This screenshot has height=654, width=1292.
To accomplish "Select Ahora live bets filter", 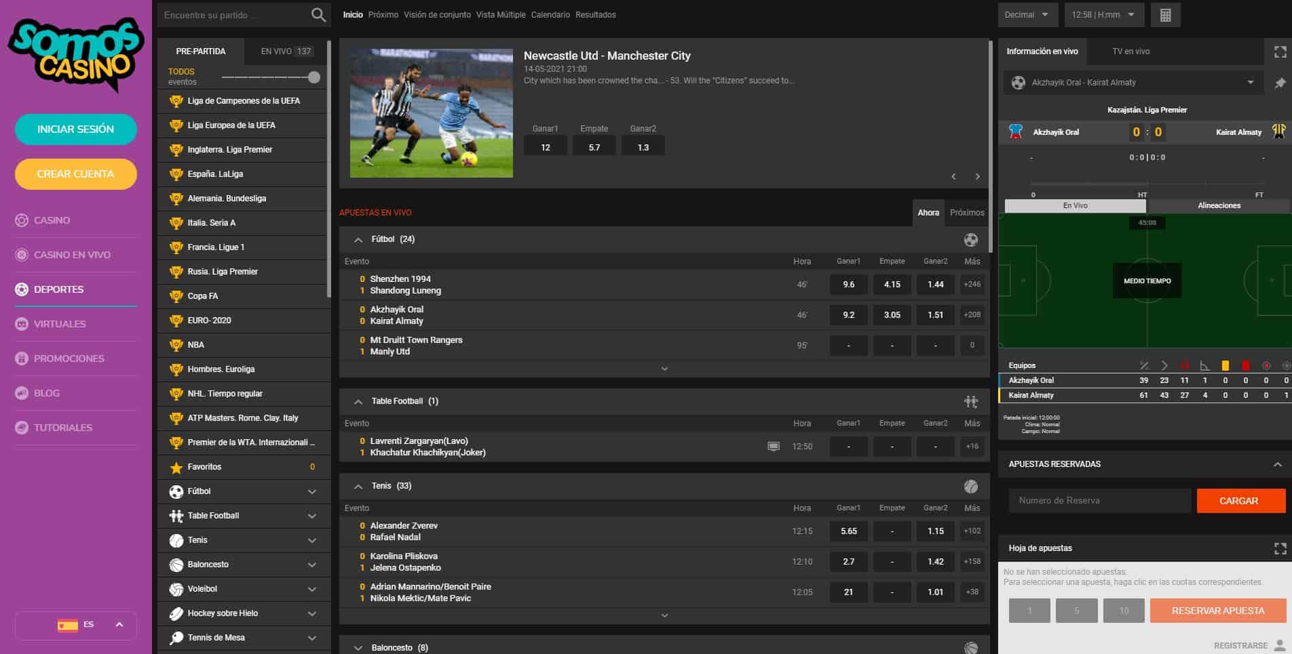I will click(x=928, y=213).
